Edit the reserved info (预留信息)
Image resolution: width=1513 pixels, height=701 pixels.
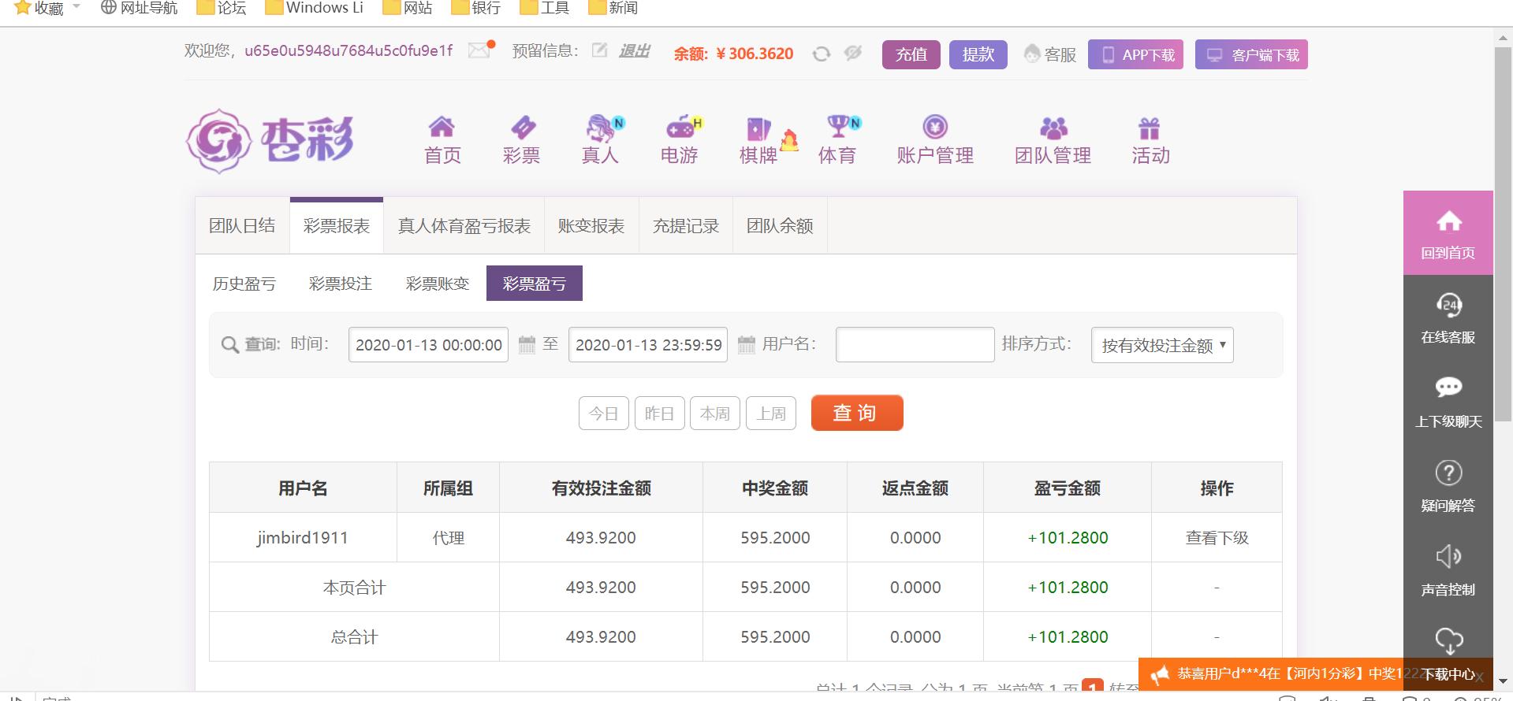click(599, 51)
